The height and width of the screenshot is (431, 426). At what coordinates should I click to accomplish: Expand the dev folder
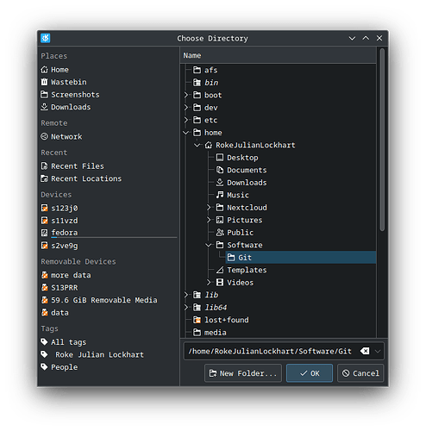tap(186, 108)
